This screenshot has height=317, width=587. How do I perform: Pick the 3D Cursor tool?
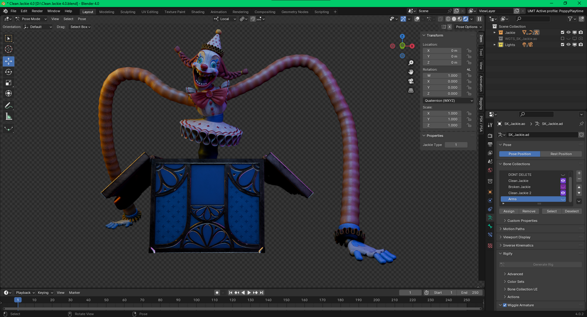[8, 50]
